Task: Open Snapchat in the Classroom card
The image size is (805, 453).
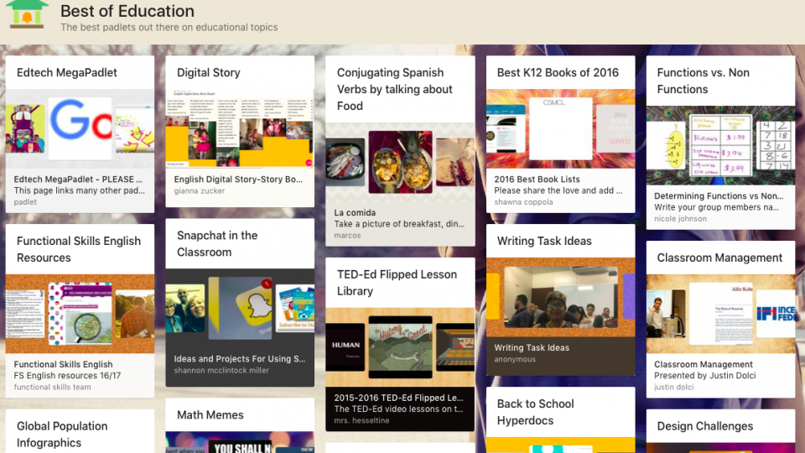Action: click(x=217, y=243)
